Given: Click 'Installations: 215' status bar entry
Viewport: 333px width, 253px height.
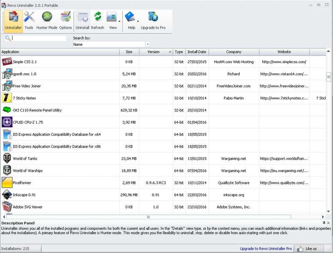Looking at the screenshot, I should [x=15, y=248].
